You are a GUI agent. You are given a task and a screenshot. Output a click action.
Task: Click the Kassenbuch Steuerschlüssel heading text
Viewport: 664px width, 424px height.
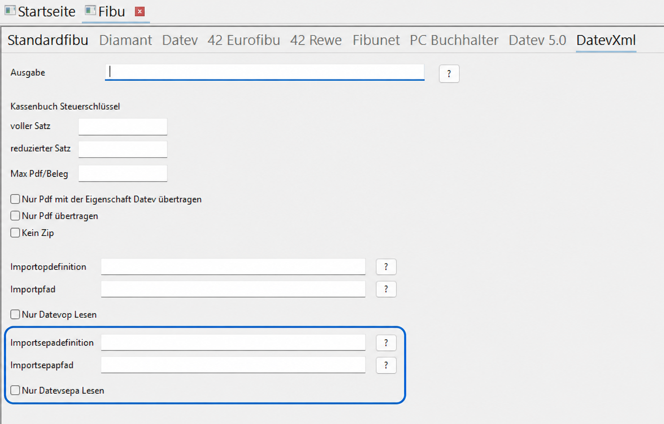pos(65,107)
